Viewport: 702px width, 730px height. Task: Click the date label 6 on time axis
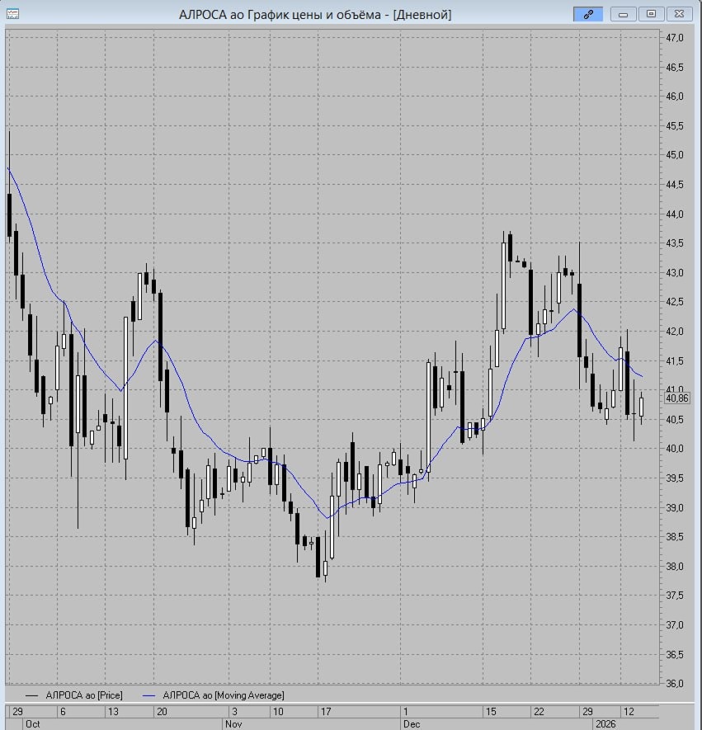[x=63, y=711]
